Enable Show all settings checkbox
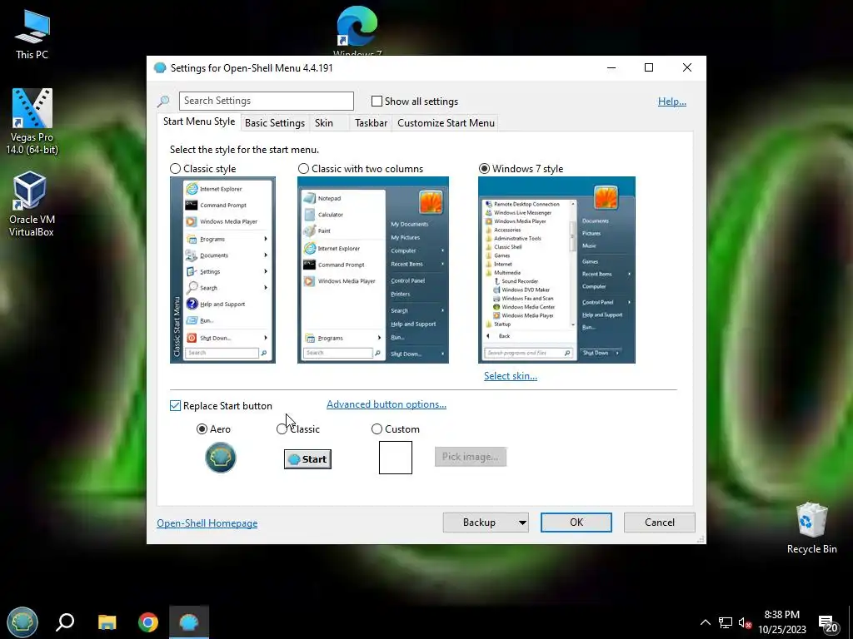Screen dimensions: 853x639 pyautogui.click(x=377, y=101)
